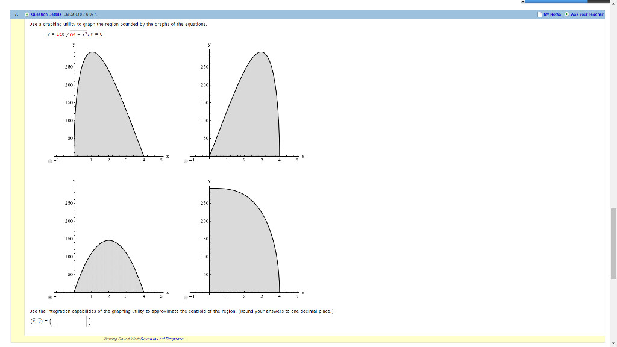Click the green icon beside Question Details
This screenshot has width=617, height=347.
27,14
